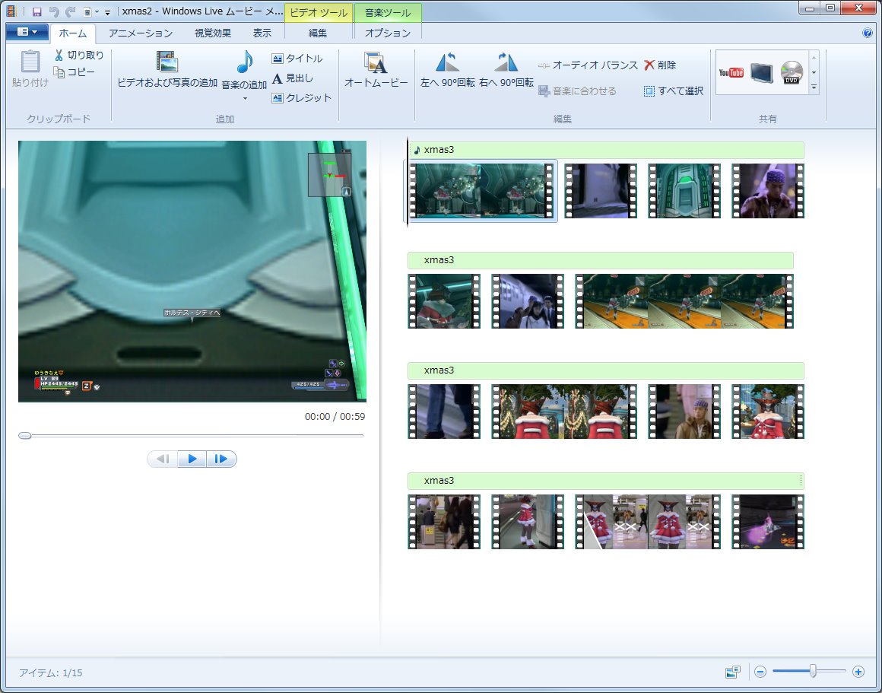This screenshot has width=882, height=693.
Task: Rotate right with 右へ 90°回転
Action: pos(506,68)
